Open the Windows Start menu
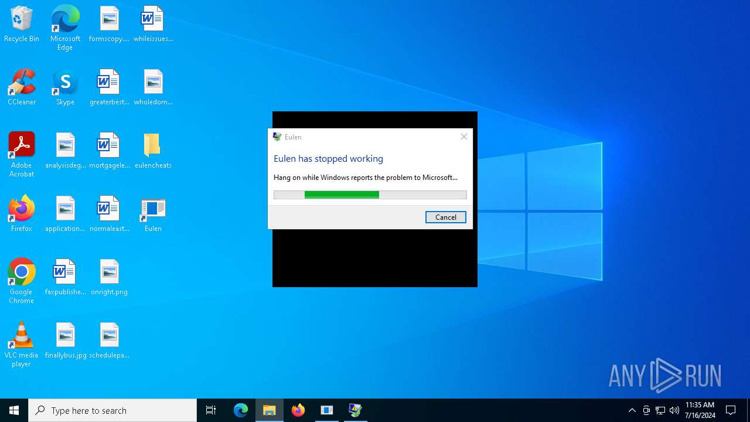The height and width of the screenshot is (422, 750). [14, 410]
